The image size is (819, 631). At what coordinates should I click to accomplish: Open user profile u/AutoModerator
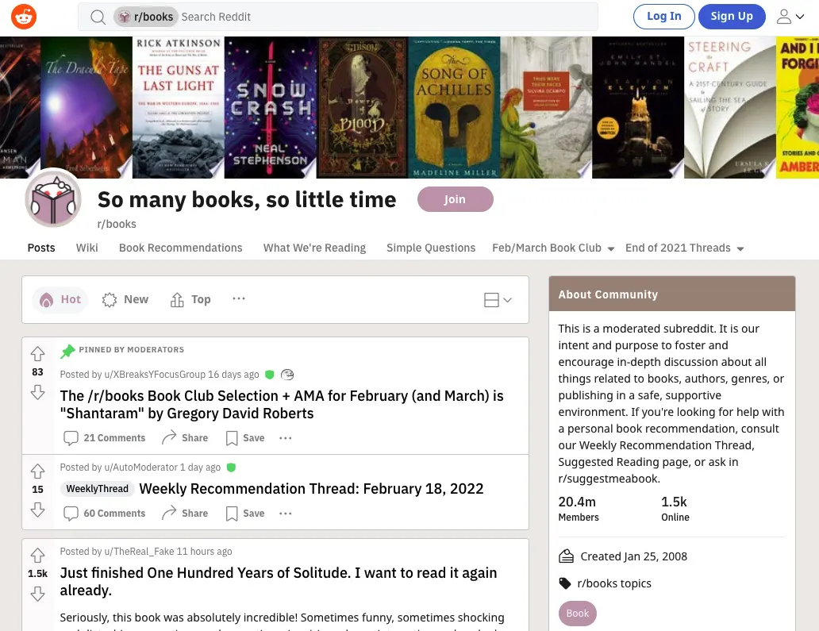141,467
